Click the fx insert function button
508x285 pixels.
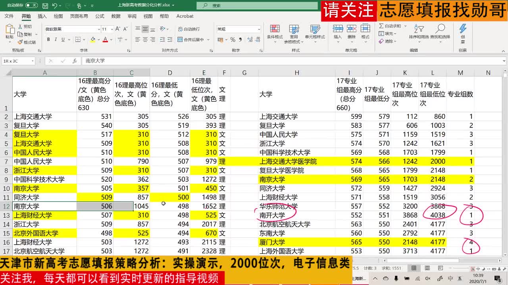tap(75, 61)
